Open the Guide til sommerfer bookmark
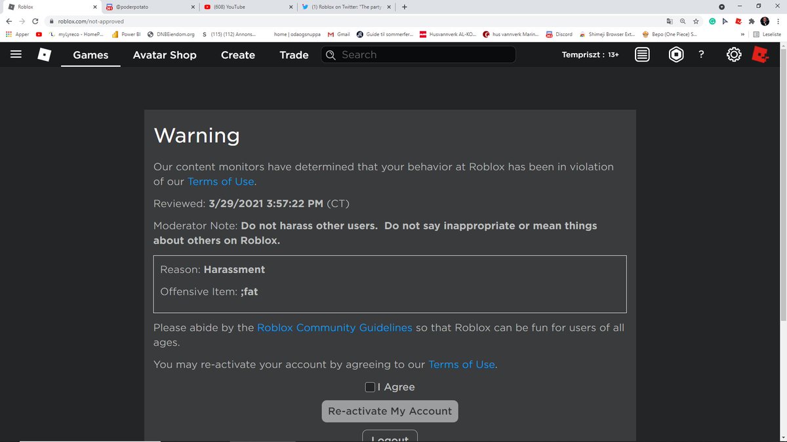Screen dimensions: 787x442 click(x=385, y=34)
